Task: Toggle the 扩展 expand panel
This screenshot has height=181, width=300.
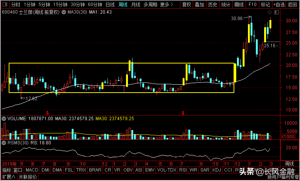Action: 9,176
